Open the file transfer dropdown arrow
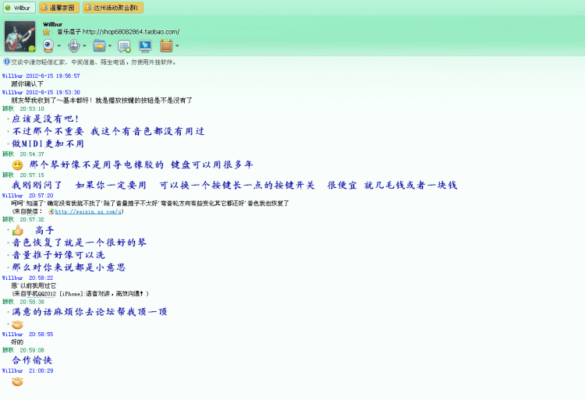This screenshot has width=585, height=400. (x=110, y=46)
